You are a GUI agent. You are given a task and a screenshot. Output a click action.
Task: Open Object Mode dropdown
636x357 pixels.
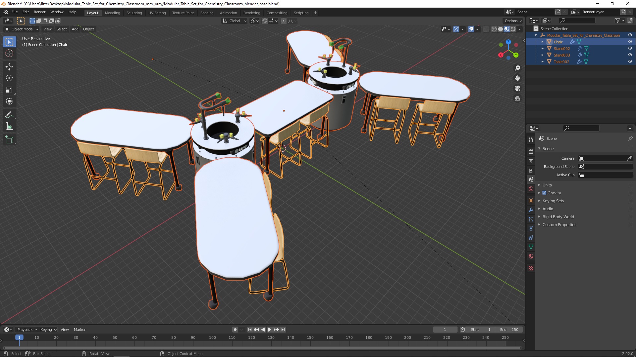point(22,29)
